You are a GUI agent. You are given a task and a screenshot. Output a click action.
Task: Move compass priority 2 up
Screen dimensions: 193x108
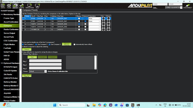pos(103,21)
